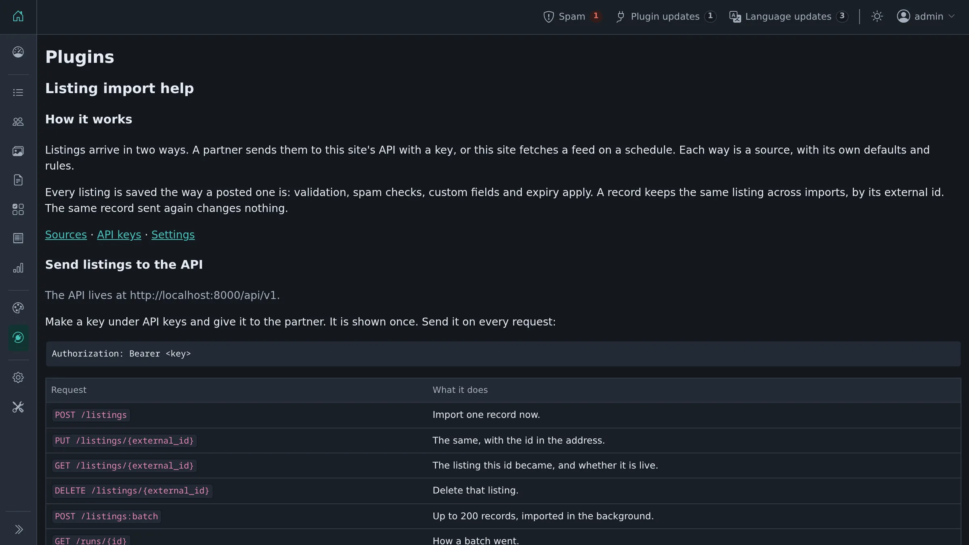The image size is (969, 545).
Task: Click the Authorization Bearer code block
Action: (x=503, y=354)
